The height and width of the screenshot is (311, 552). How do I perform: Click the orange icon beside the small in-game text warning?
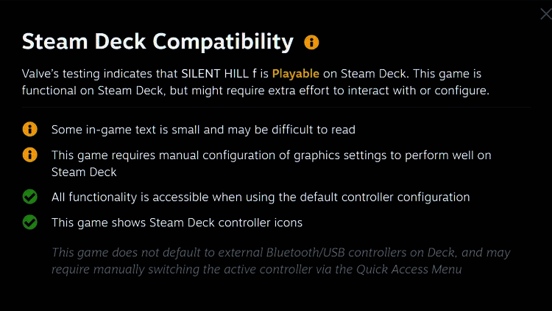coord(30,130)
